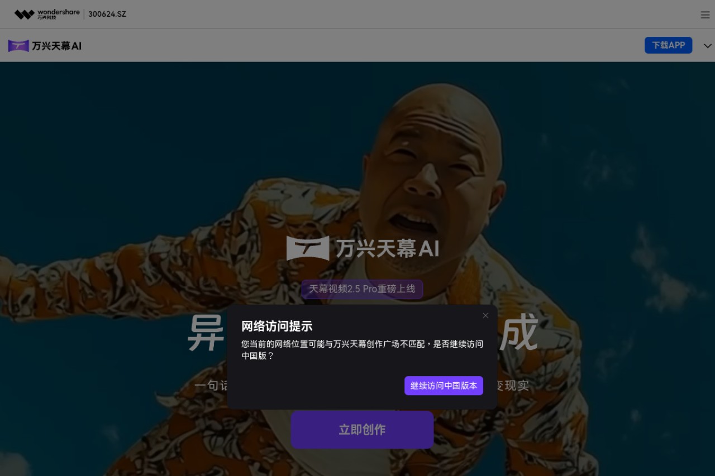Expand the chevron next to 下载APP

(707, 46)
